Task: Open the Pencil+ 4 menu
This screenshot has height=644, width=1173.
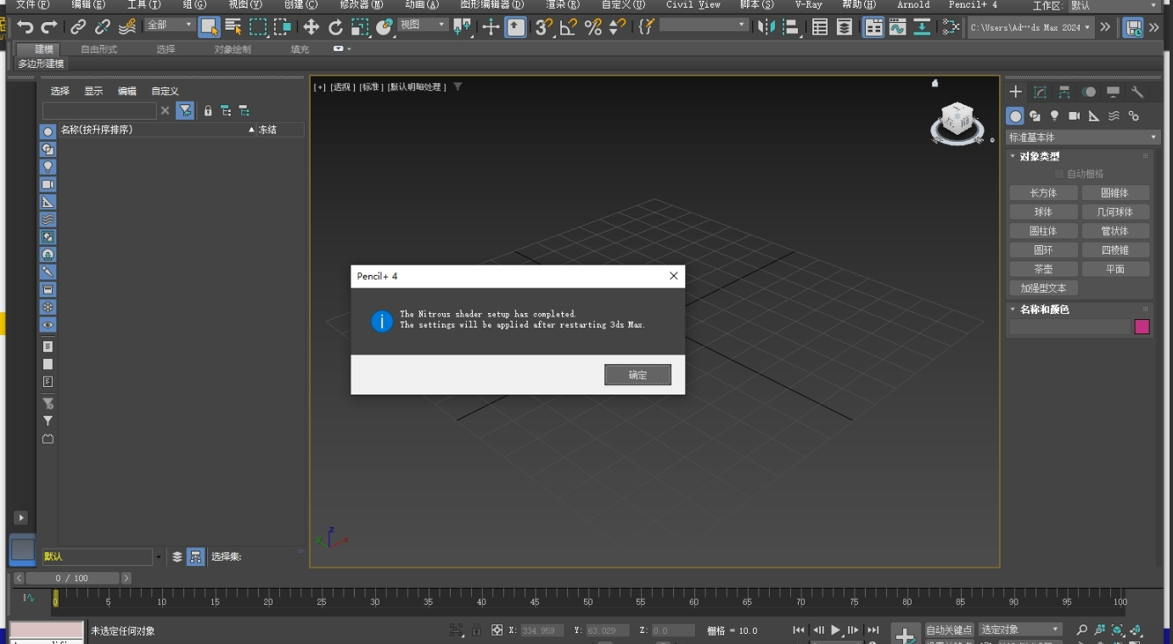Action: (973, 5)
